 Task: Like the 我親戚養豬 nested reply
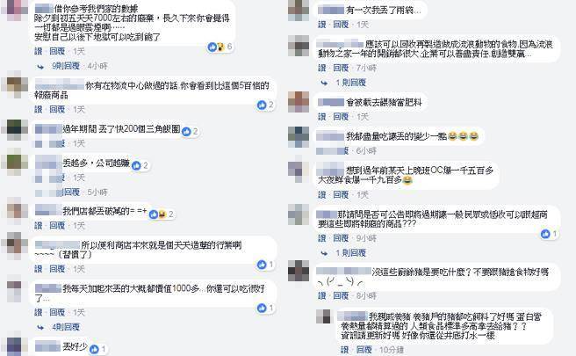(344, 350)
